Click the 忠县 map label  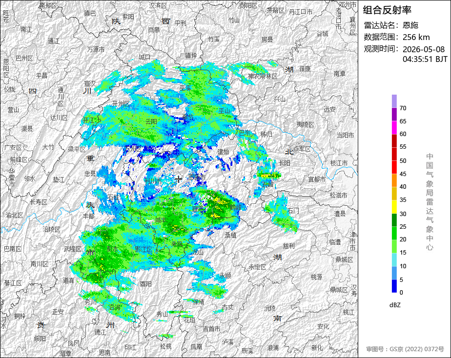(90, 174)
